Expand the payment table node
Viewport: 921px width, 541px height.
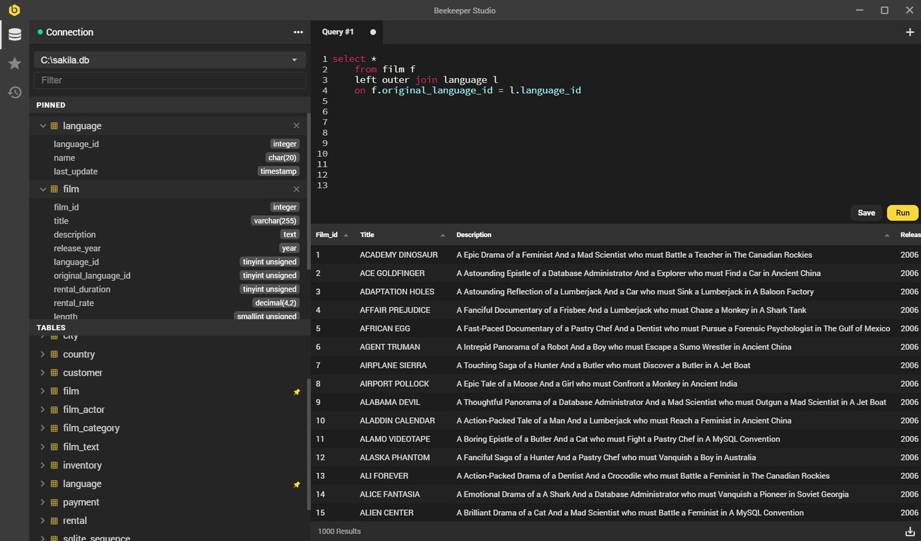click(43, 502)
